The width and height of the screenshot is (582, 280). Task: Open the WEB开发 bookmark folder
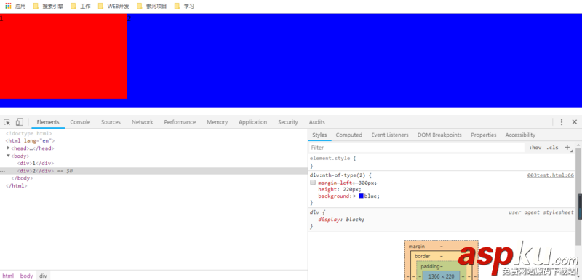click(113, 6)
